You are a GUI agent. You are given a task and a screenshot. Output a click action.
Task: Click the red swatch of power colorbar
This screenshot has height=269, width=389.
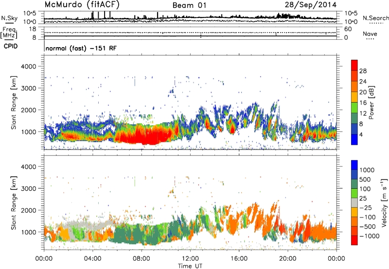354,65
